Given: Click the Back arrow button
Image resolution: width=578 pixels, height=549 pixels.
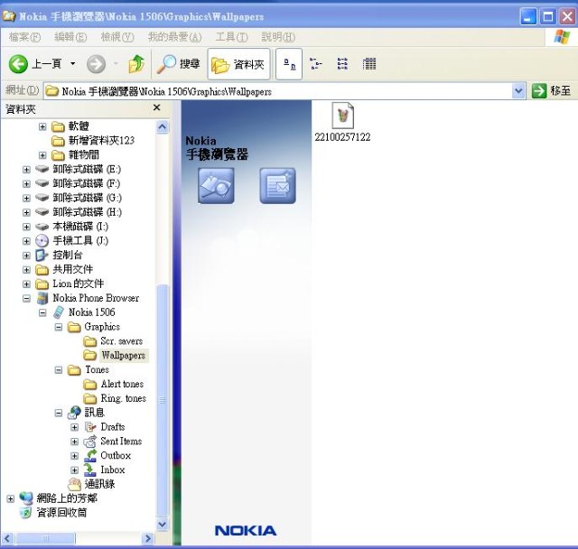Looking at the screenshot, I should click(x=20, y=64).
